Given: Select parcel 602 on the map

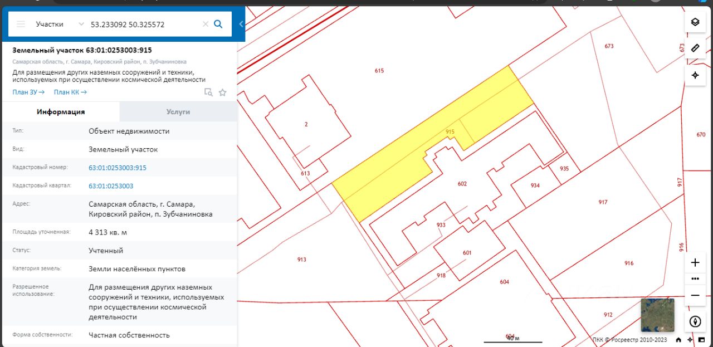Looking at the screenshot, I should point(462,184).
